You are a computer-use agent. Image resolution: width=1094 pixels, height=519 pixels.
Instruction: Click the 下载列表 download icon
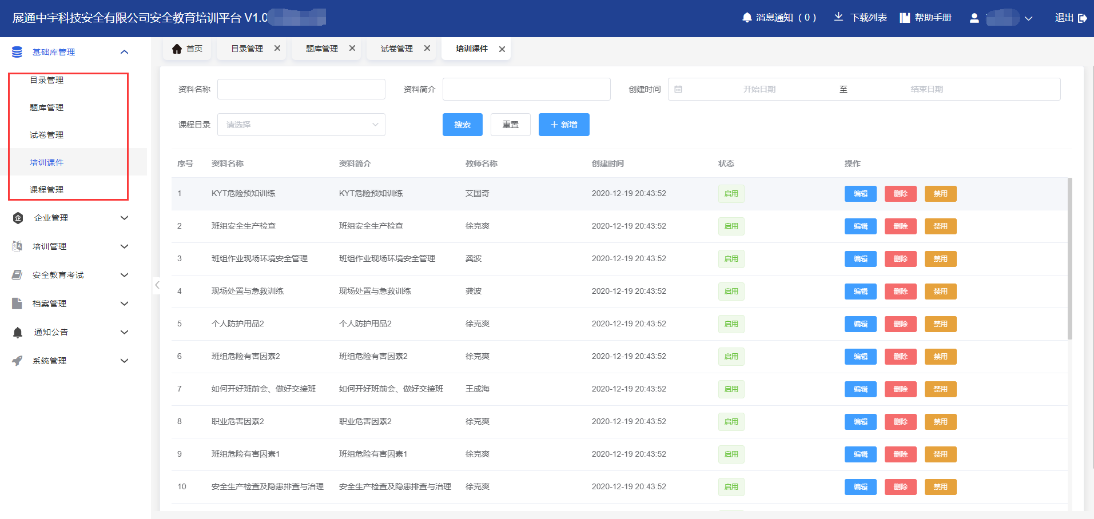click(838, 17)
